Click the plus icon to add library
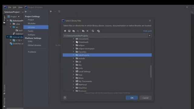This screenshot has height=109, width=194. point(51,12)
